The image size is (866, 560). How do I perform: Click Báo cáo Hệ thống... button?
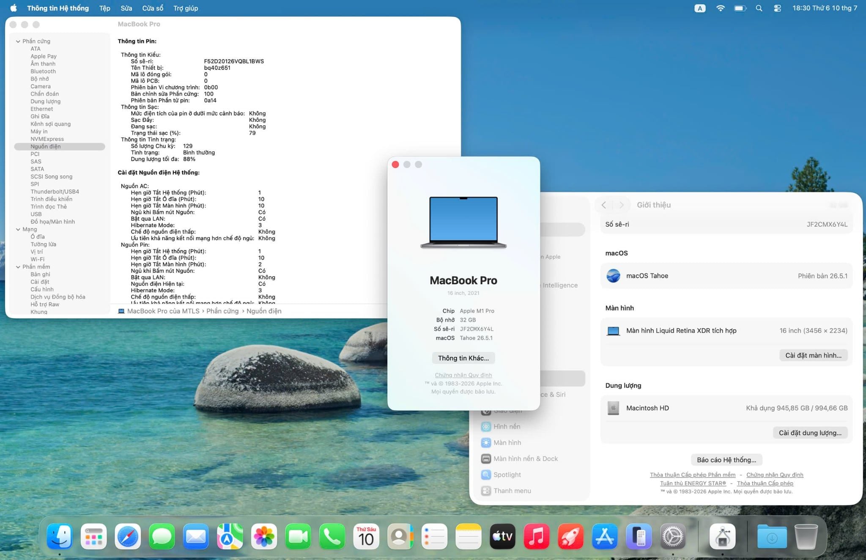point(726,460)
